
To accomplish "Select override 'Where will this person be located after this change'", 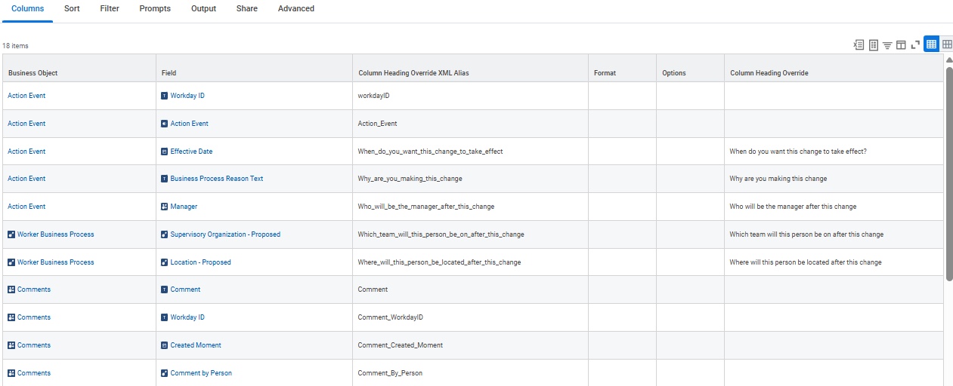I will (806, 262).
